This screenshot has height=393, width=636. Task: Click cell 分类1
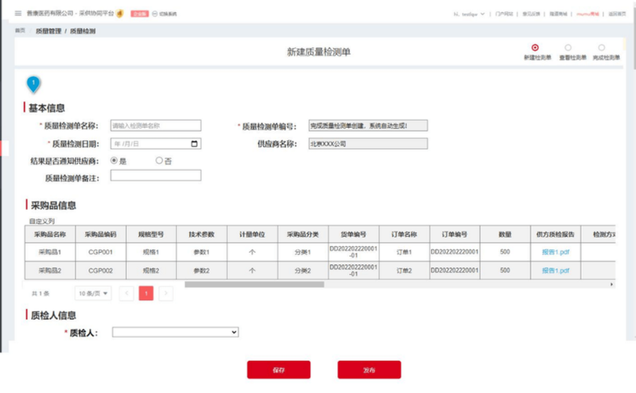click(303, 252)
